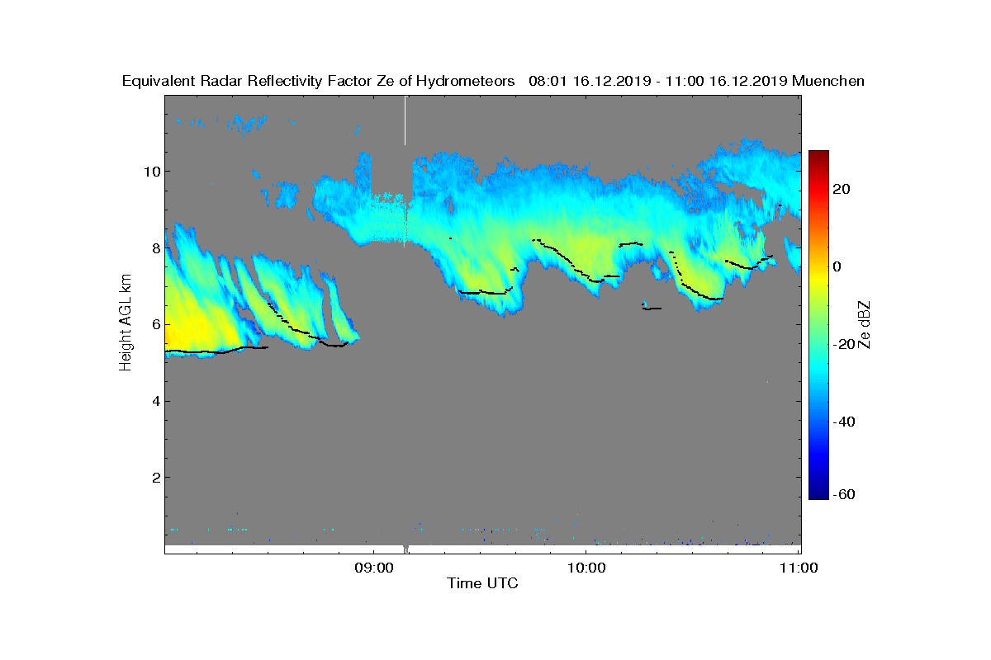This screenshot has height=660, width=991.
Task: Click the colorbar value -40
Action: [844, 422]
